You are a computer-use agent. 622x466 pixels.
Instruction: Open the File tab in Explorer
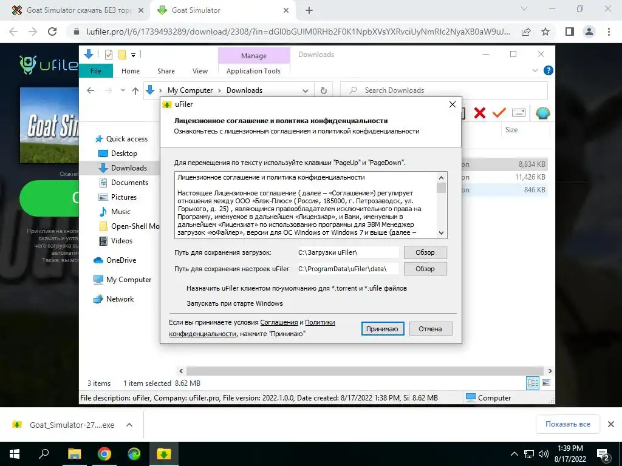96,71
